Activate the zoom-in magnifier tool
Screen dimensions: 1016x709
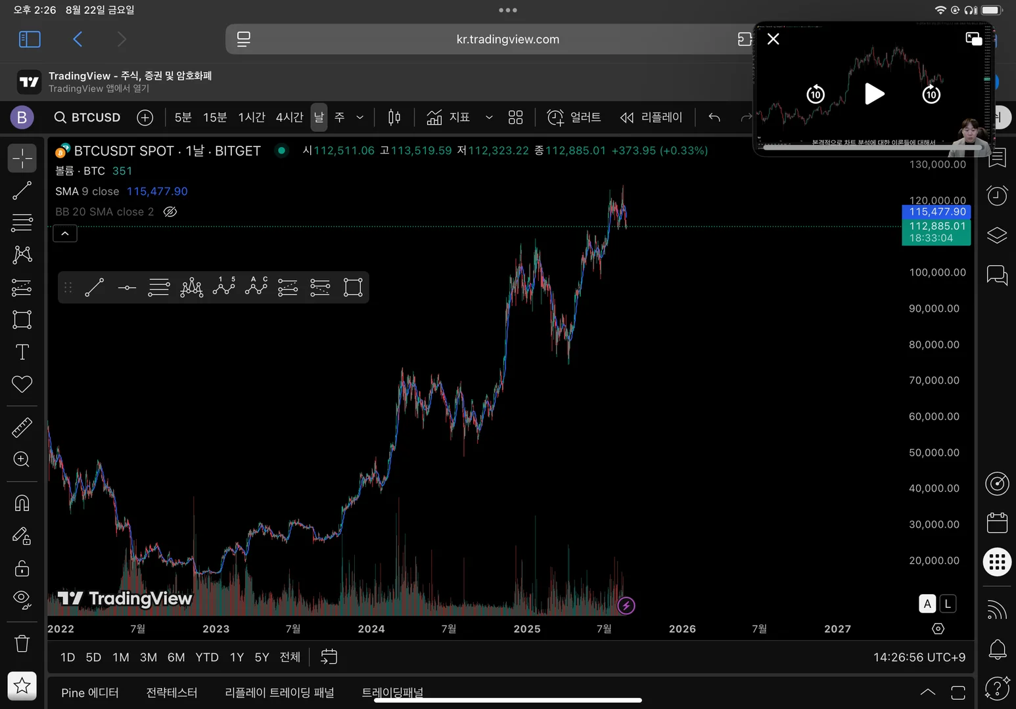click(x=22, y=460)
